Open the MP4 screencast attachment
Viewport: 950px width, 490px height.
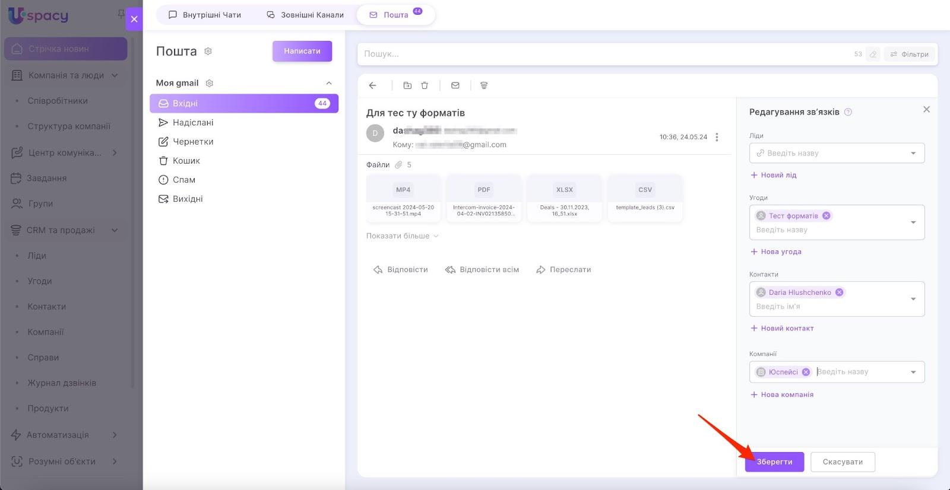(x=403, y=199)
